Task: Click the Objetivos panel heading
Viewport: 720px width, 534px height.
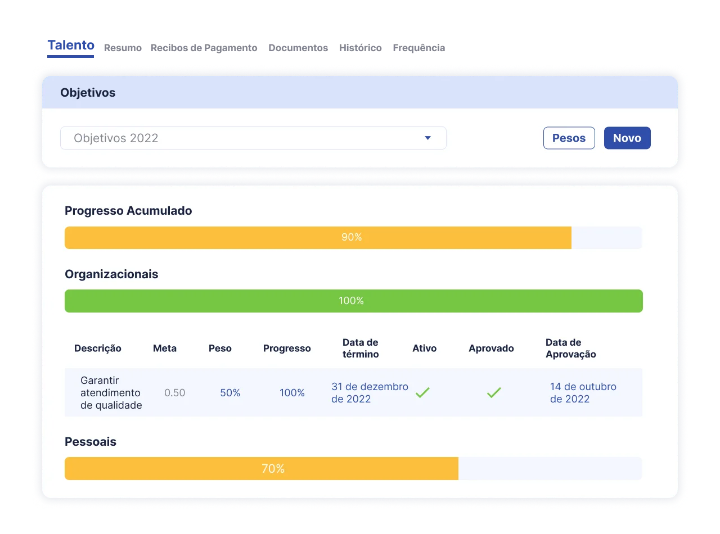Action: [88, 93]
